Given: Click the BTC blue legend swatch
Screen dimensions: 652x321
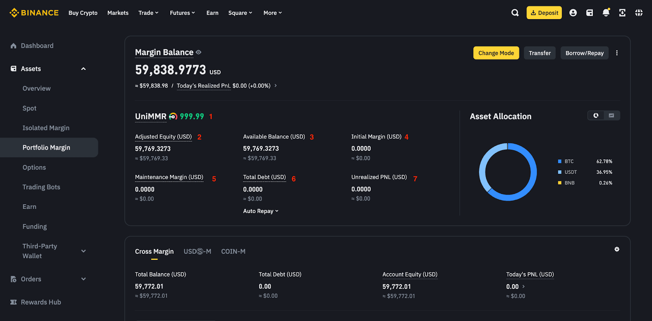Looking at the screenshot, I should coord(559,161).
